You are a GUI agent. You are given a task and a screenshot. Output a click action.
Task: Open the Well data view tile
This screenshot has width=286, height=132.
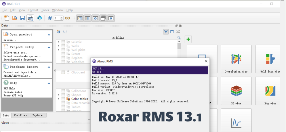click(x=268, y=59)
